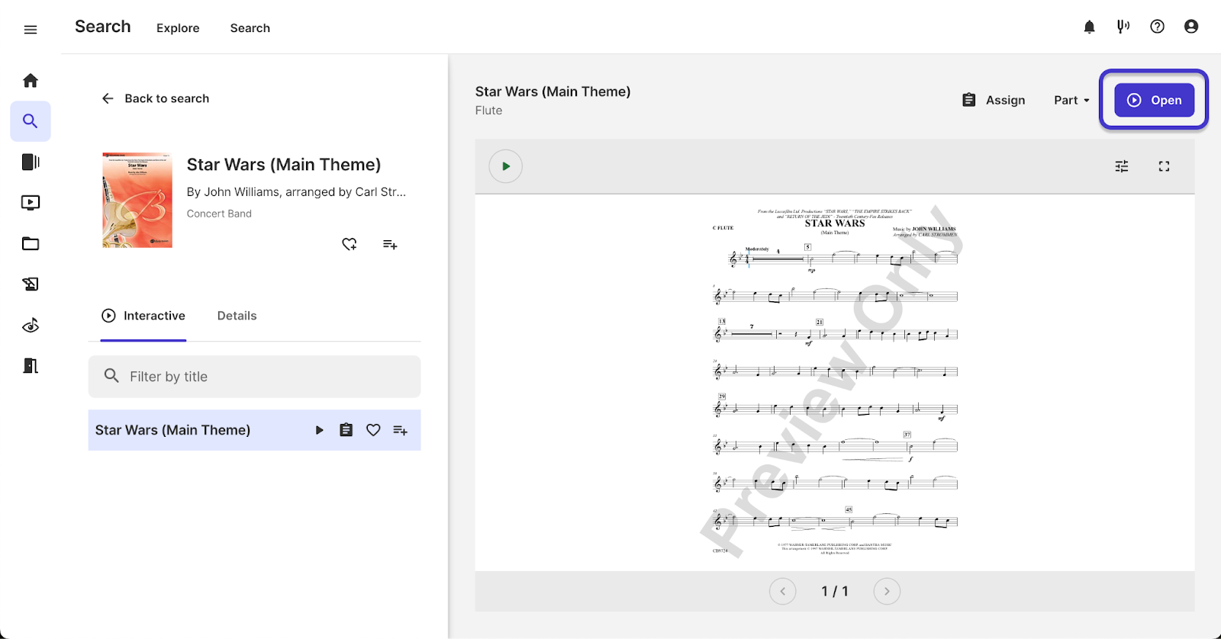Go to Home in sidebar
Screen dimensions: 1221x639
coord(31,80)
